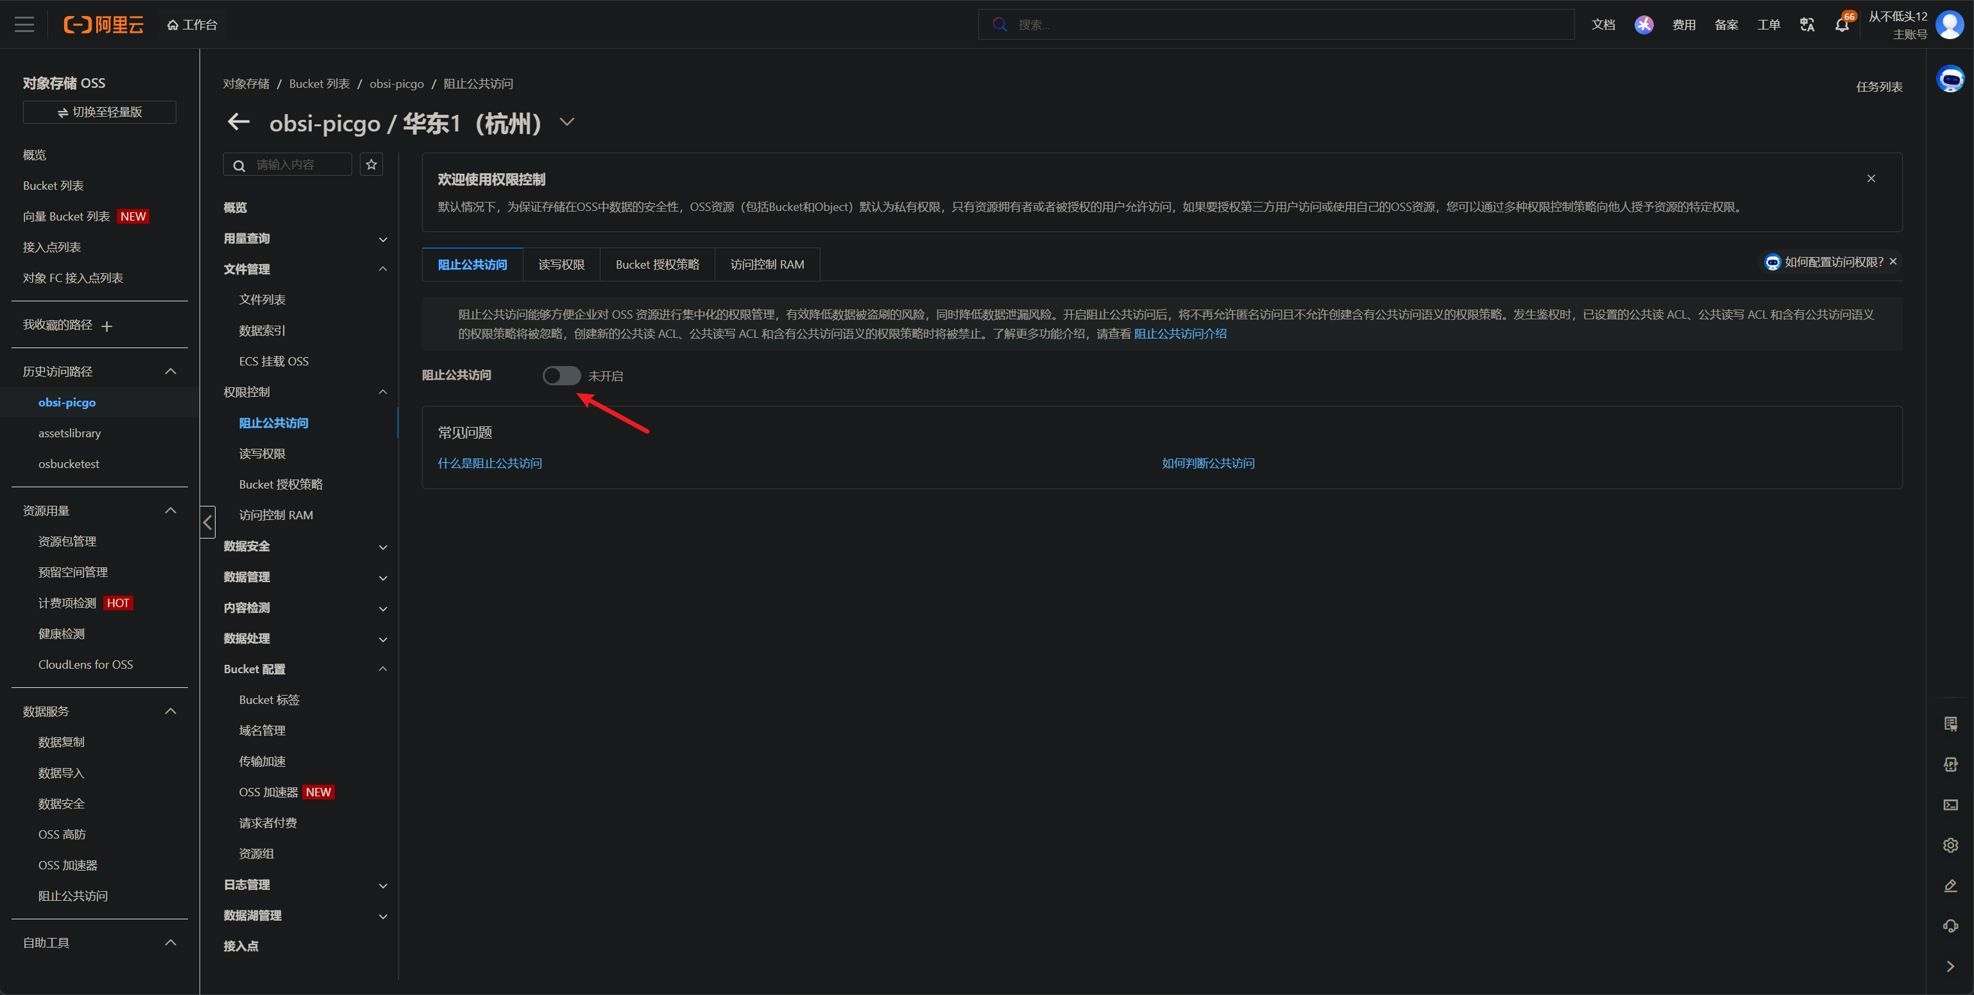Open notifications bell

click(x=1842, y=24)
